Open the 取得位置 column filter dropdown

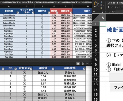pyautogui.click(x=18, y=12)
